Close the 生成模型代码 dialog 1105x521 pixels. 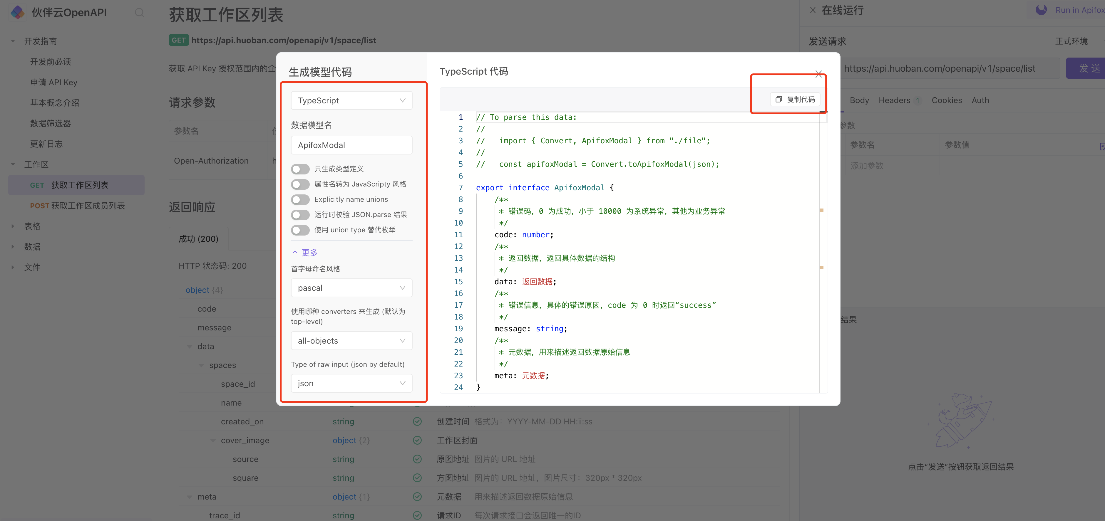click(x=818, y=74)
